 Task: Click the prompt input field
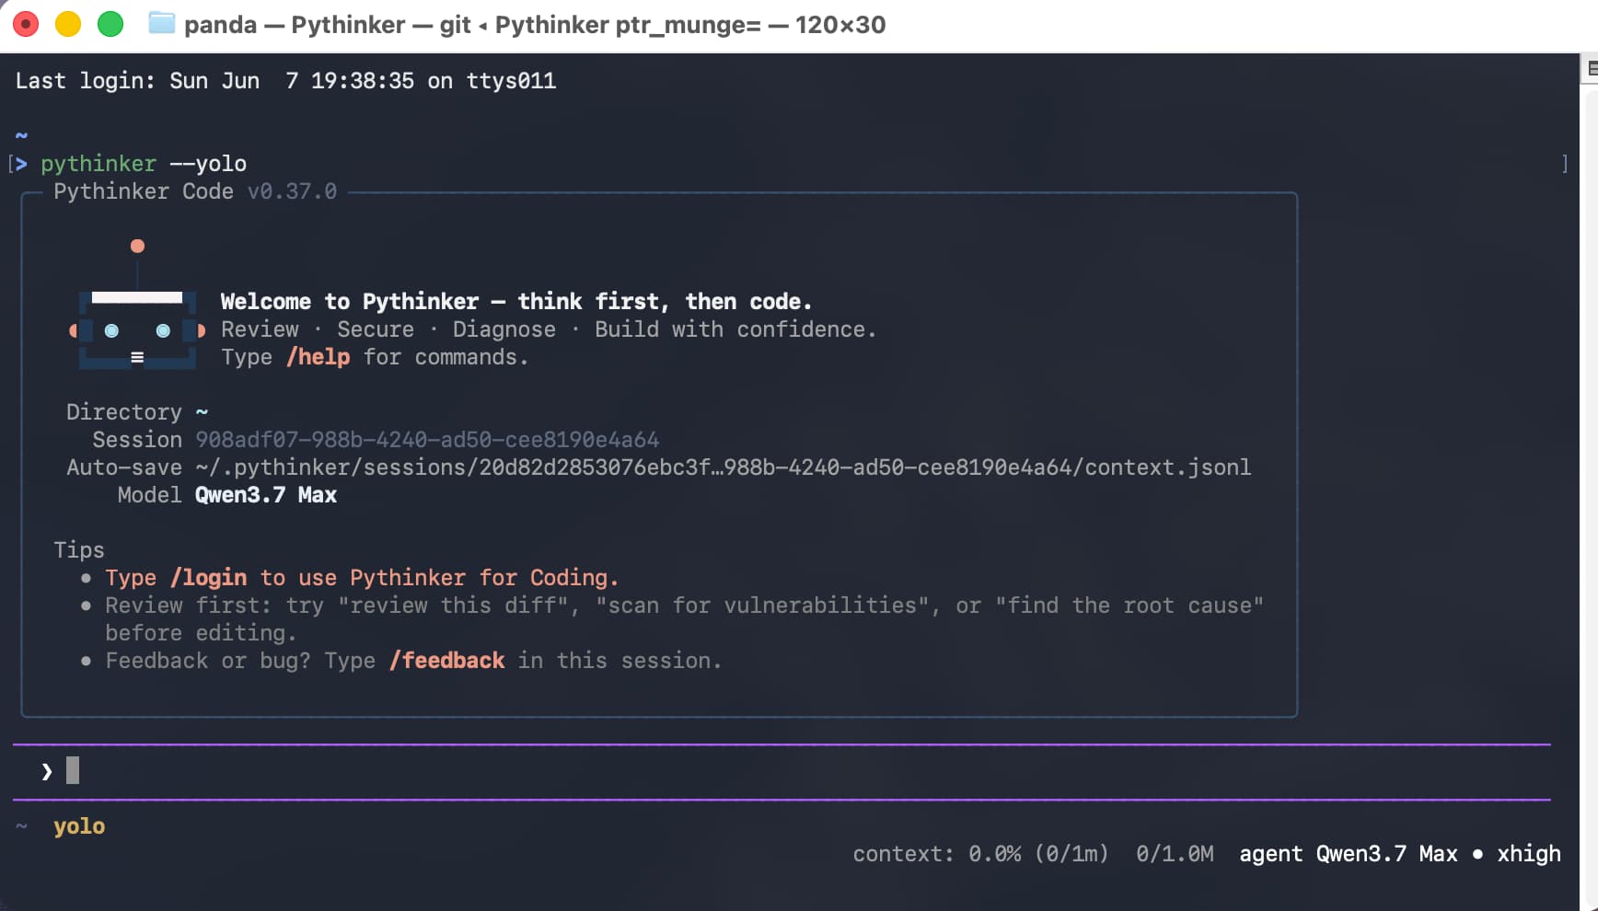[782, 771]
